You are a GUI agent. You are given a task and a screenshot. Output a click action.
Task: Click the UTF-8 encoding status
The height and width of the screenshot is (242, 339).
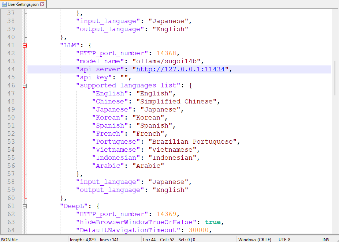pyautogui.click(x=284, y=239)
